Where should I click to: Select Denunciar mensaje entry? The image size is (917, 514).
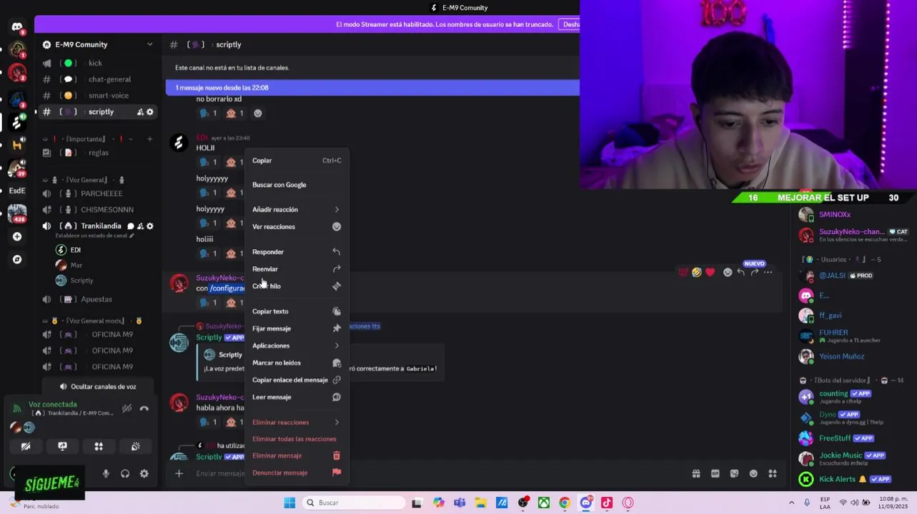pos(297,473)
